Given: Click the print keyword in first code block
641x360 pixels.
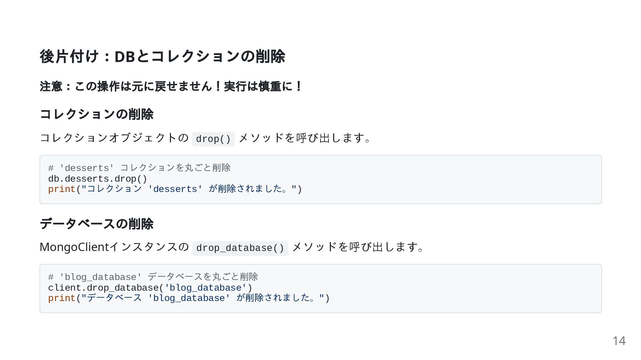Looking at the screenshot, I should (62, 189).
